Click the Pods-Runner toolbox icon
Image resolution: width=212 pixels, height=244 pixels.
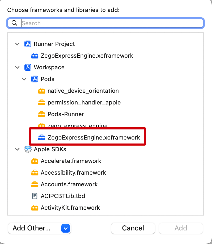(41, 114)
